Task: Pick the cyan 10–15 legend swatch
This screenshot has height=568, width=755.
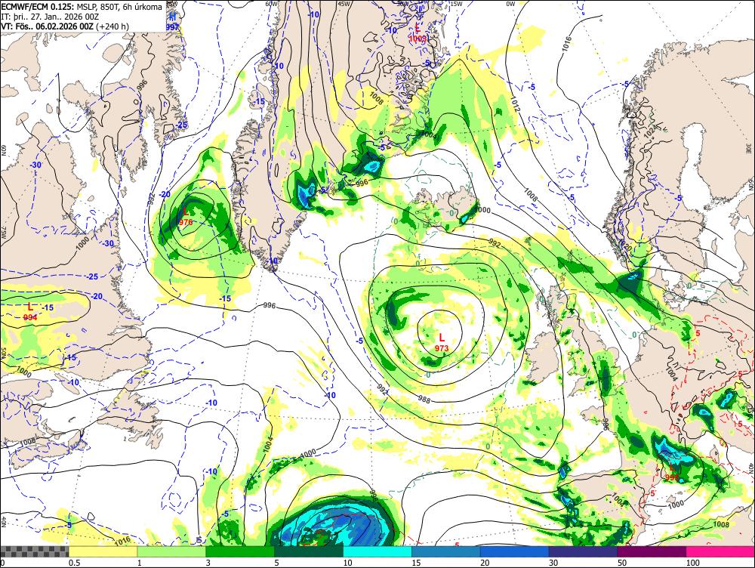Action: point(377,551)
